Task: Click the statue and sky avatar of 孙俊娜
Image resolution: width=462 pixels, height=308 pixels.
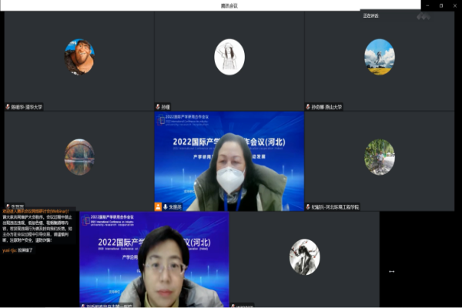Action: click(x=379, y=56)
